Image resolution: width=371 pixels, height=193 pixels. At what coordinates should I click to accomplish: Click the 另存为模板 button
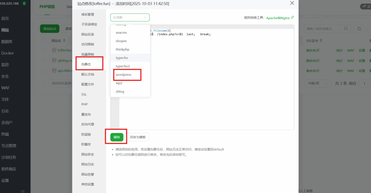138,137
